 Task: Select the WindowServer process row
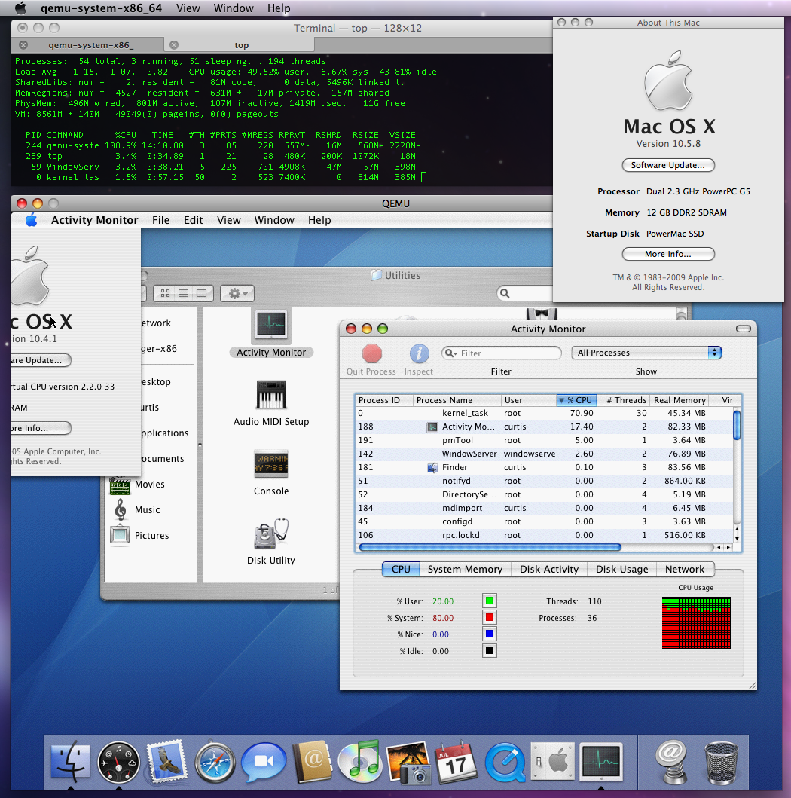click(544, 454)
